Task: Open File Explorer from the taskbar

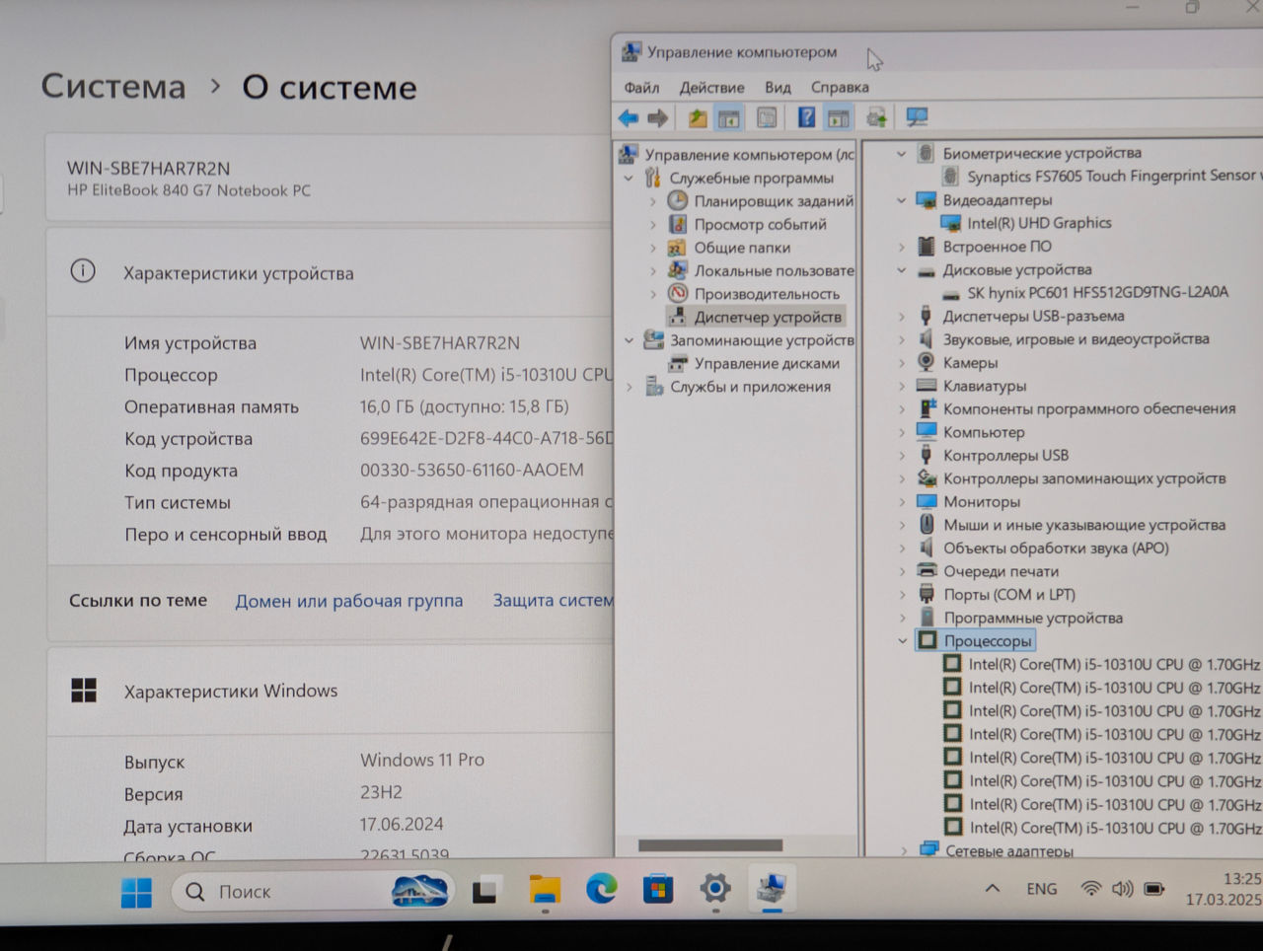Action: pos(545,891)
